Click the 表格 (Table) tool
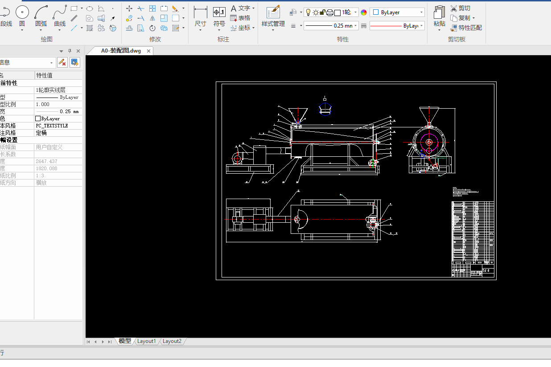 (x=240, y=18)
